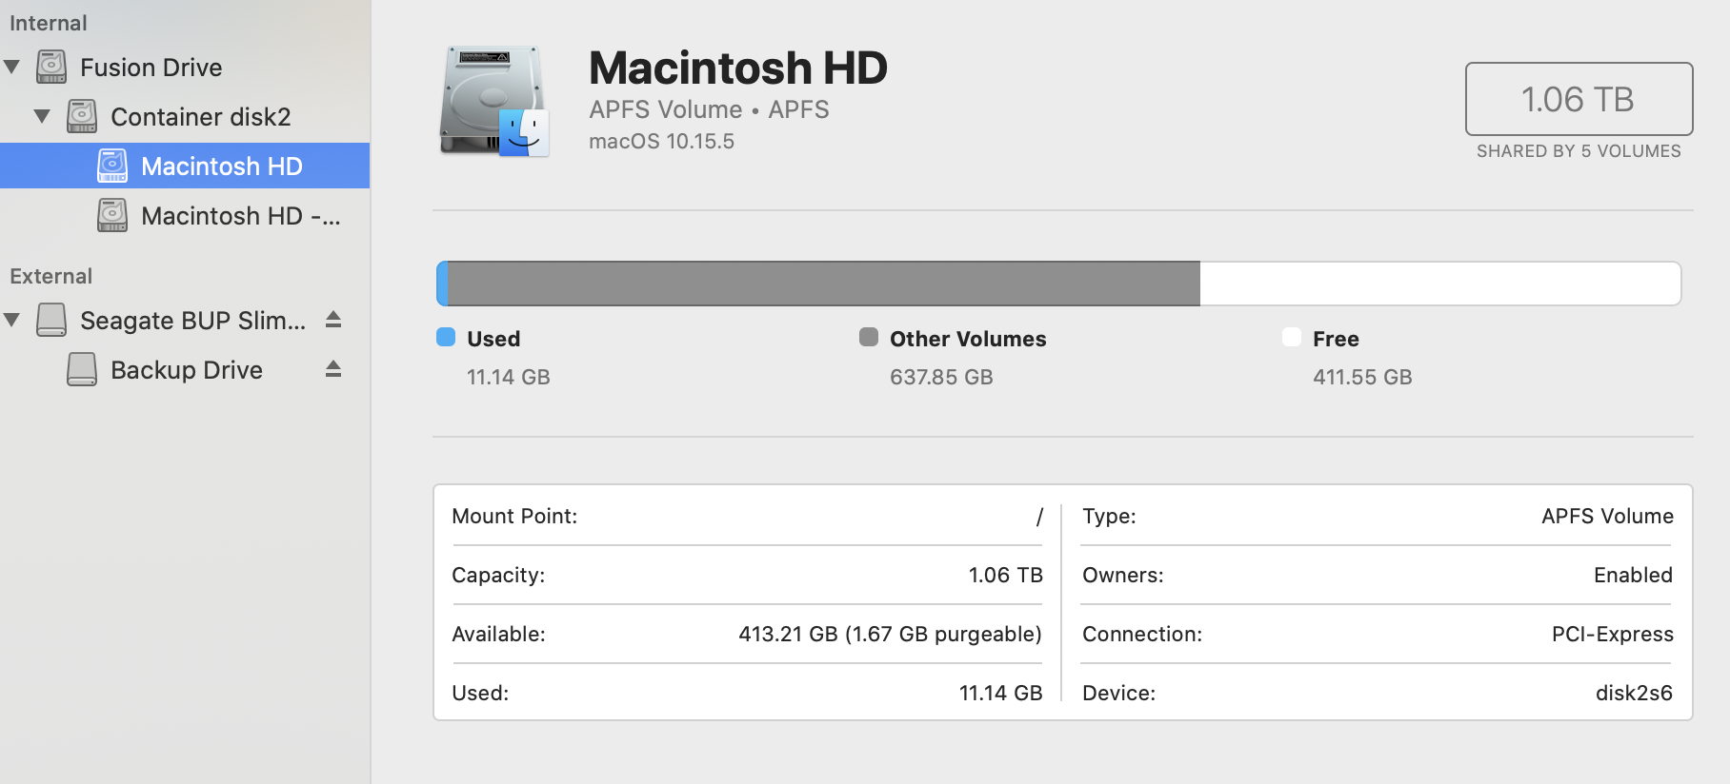Click the white Free legend swatch
Viewport: 1730px width, 784px height.
click(x=1292, y=337)
